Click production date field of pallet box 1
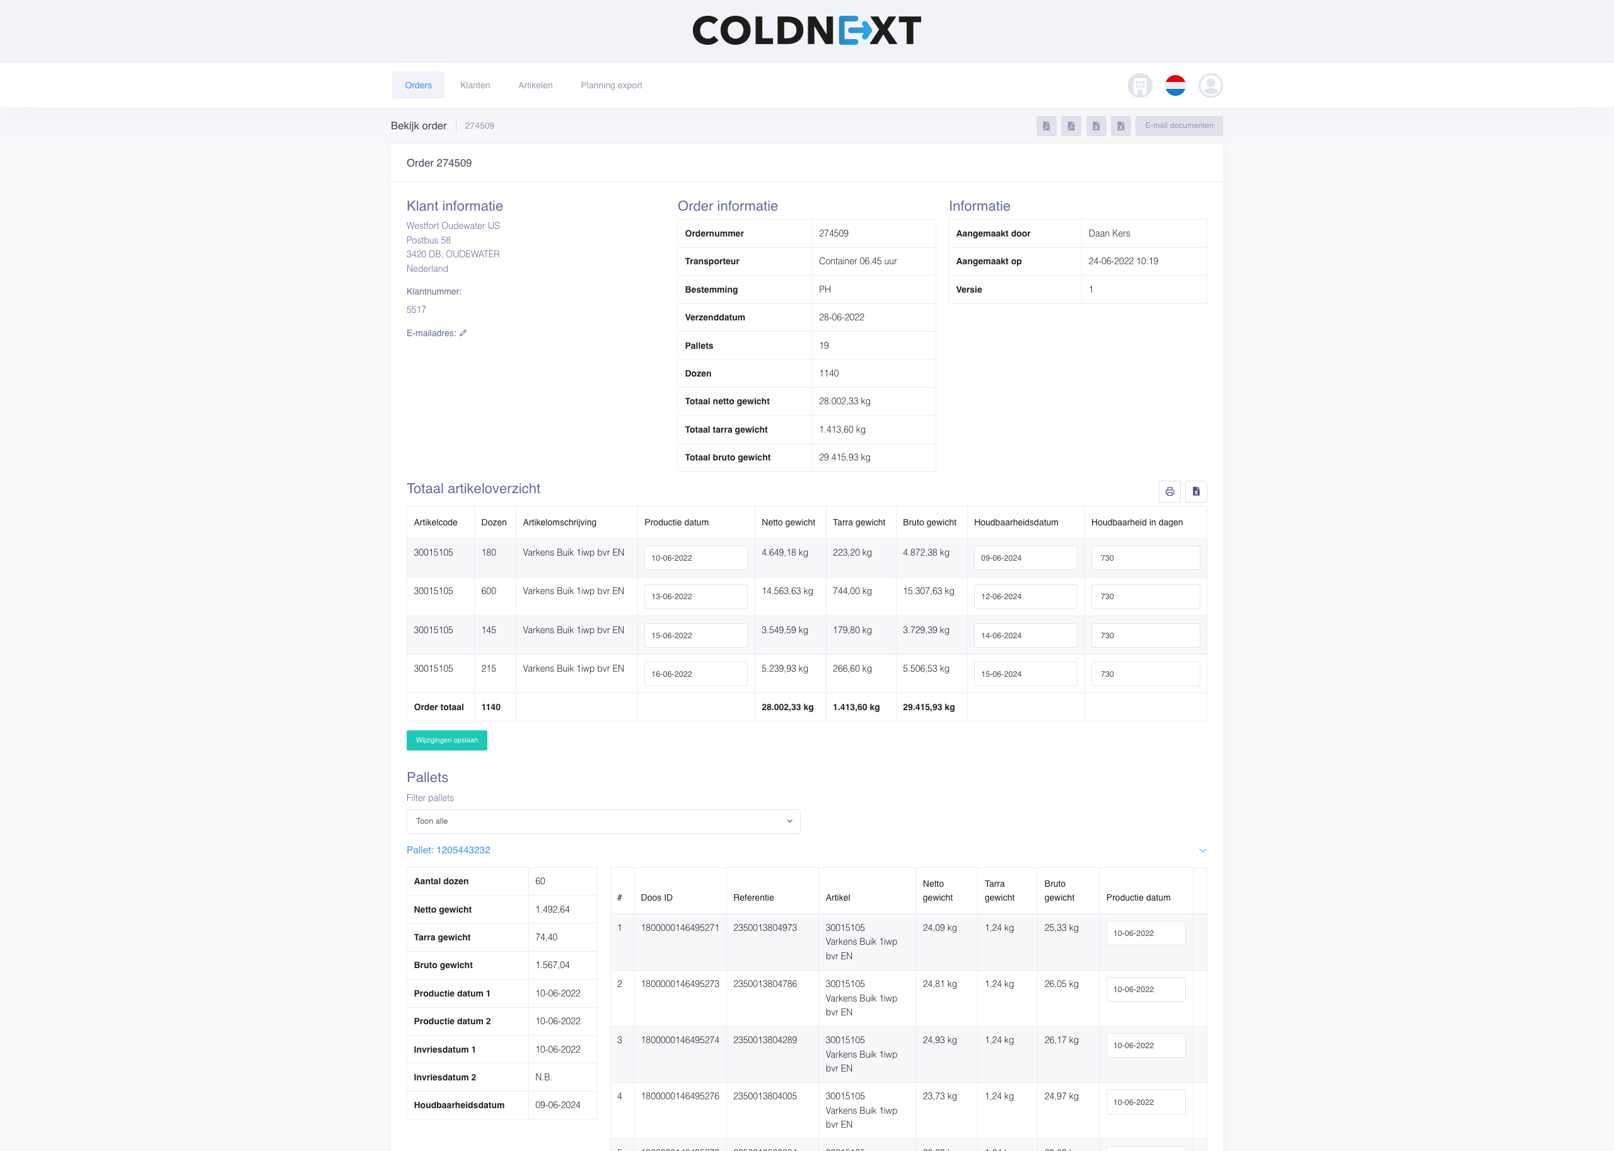Screen dimensions: 1614x1151 1145,933
